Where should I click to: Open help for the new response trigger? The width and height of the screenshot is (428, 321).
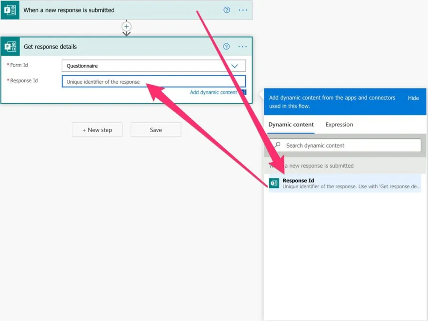tap(227, 10)
